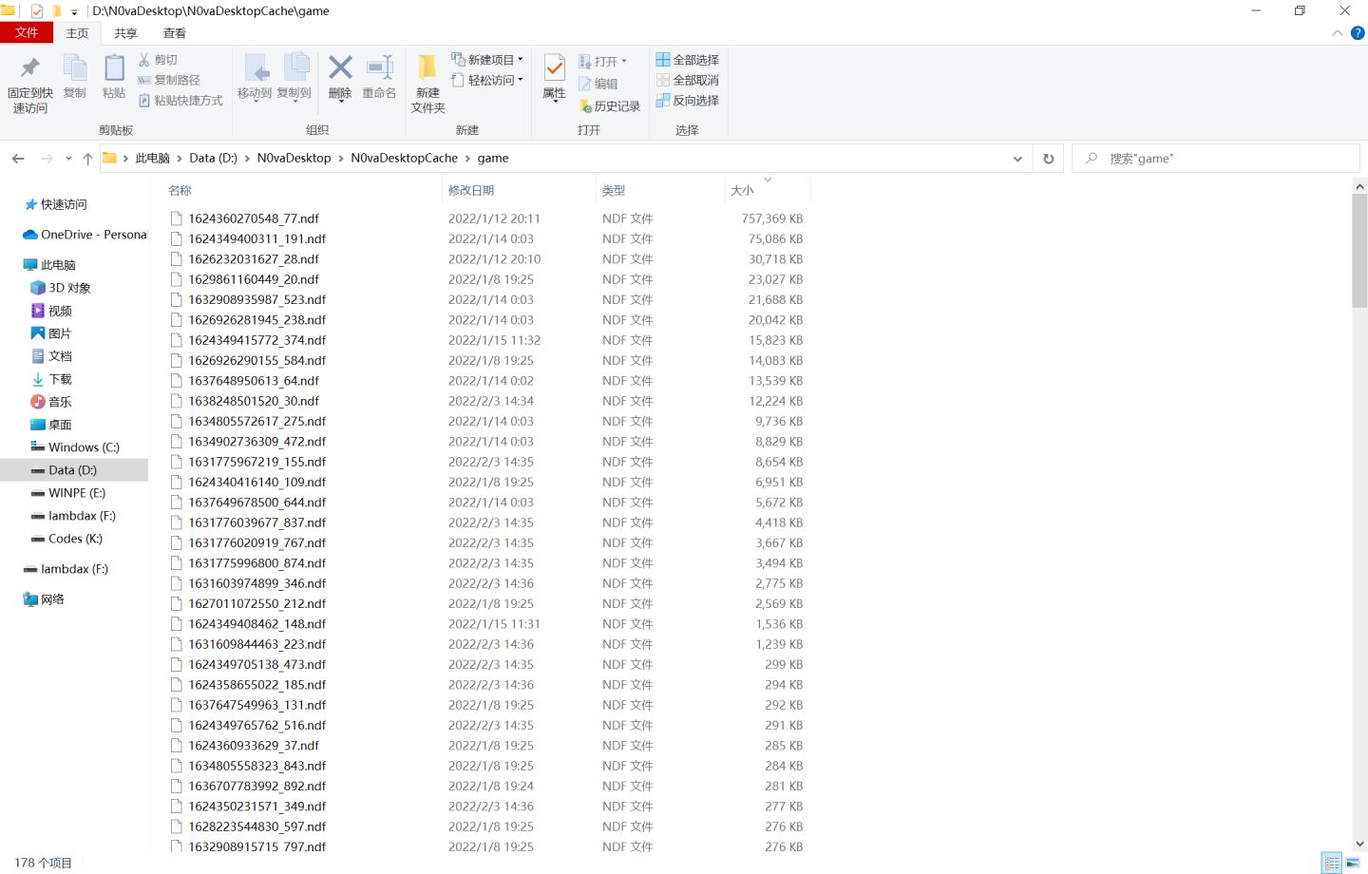This screenshot has height=874, width=1368.
Task: Click the Pin to Quick Access icon
Action: coord(29,68)
